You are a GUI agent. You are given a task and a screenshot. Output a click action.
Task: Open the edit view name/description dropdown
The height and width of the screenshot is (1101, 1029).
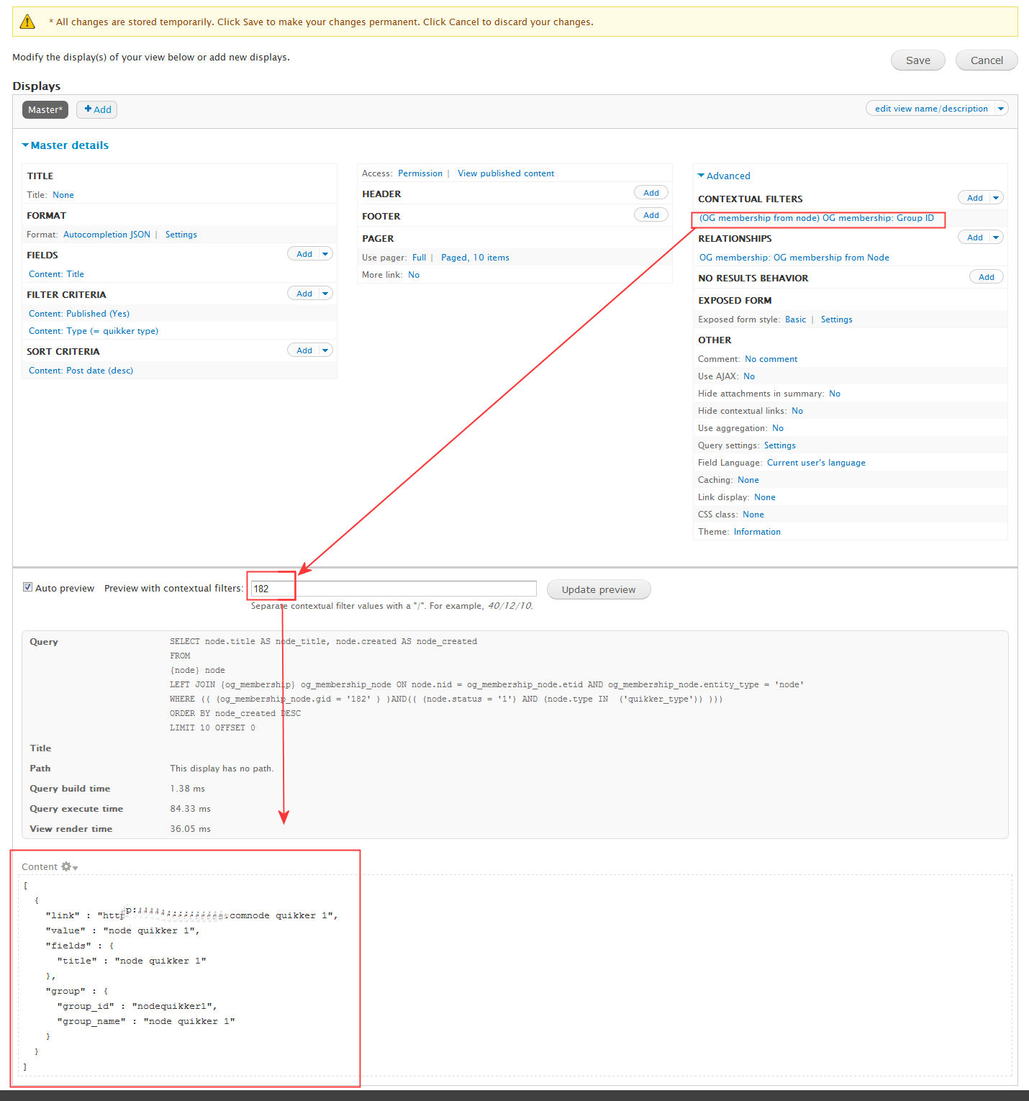1000,108
